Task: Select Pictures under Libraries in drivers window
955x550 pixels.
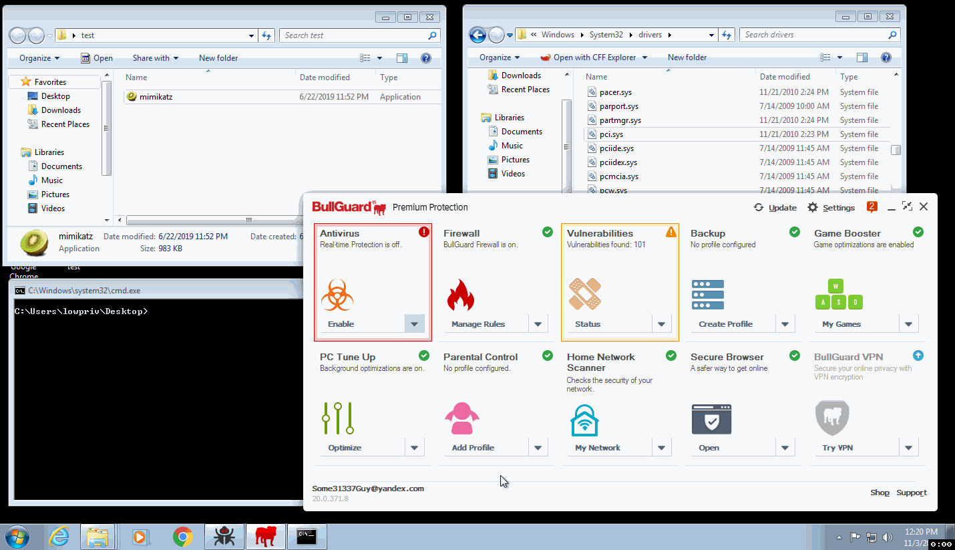Action: click(x=515, y=160)
